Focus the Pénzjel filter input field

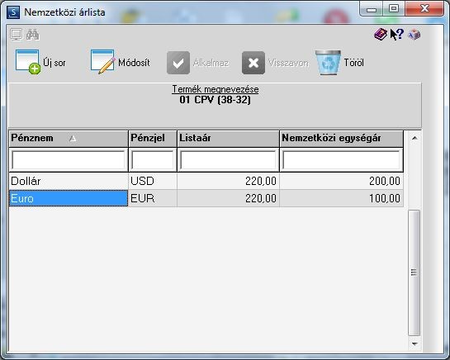pyautogui.click(x=153, y=160)
